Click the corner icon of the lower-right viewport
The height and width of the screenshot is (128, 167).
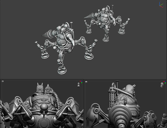pyautogui.click(x=86, y=82)
